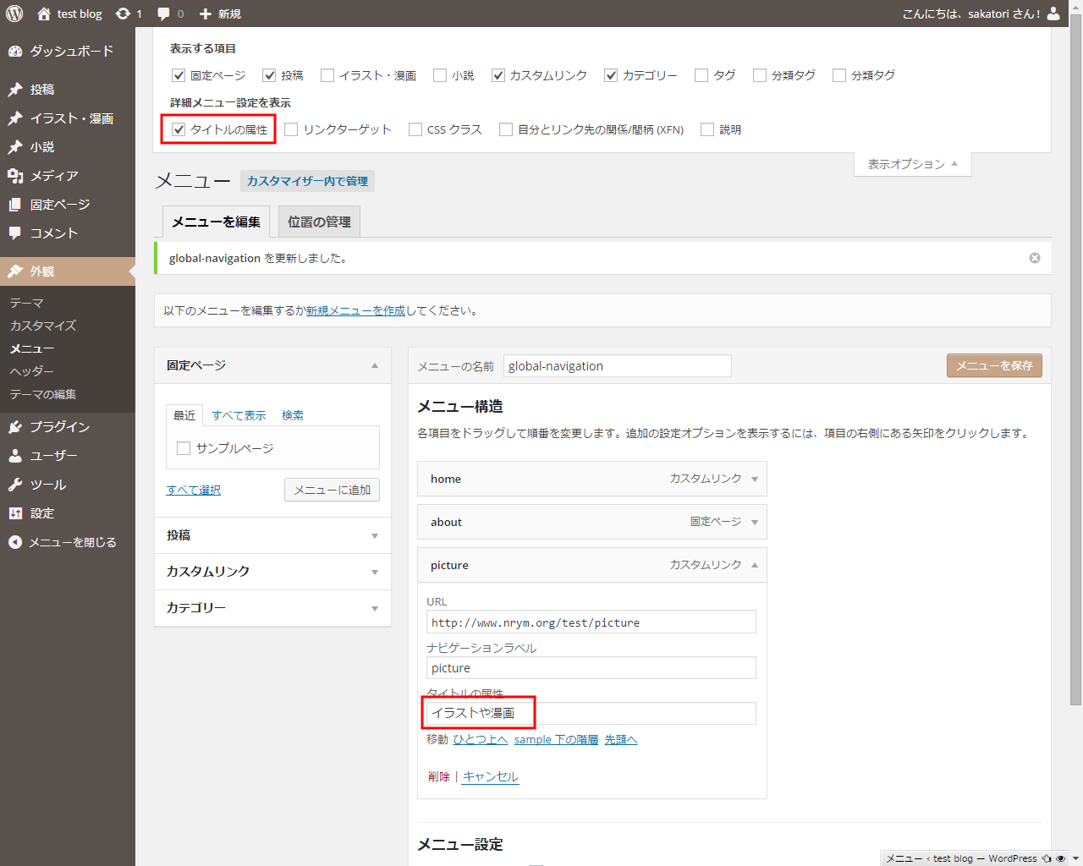Switch to the 位置の管理 tab
1083x866 pixels.
(x=319, y=222)
